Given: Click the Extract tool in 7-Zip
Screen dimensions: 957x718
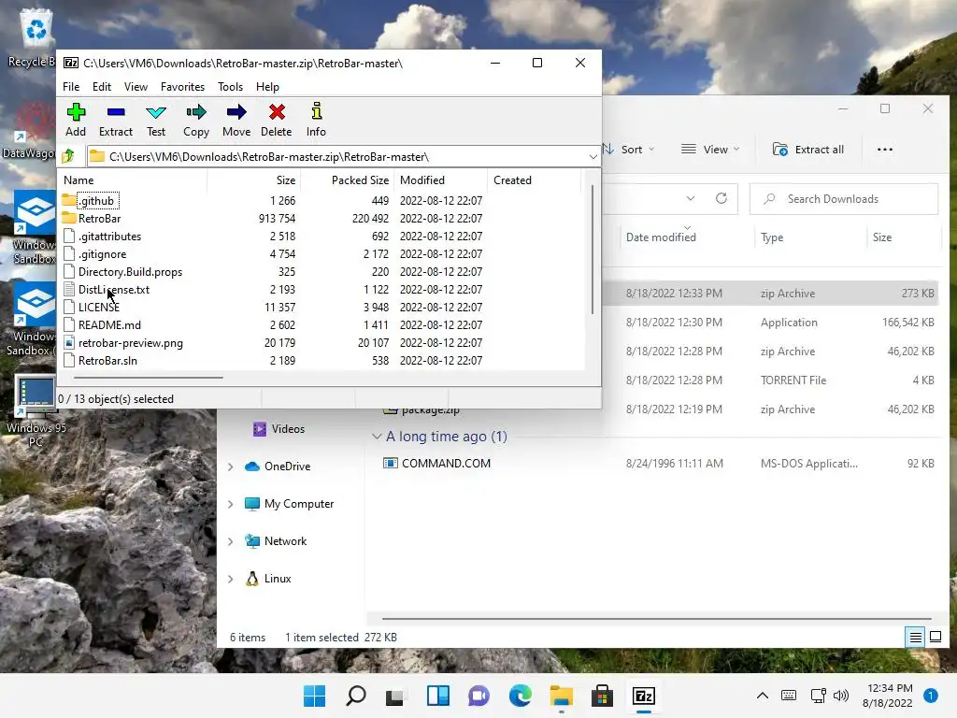Looking at the screenshot, I should [115, 120].
